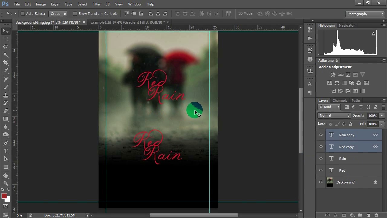The width and height of the screenshot is (387, 218).
Task: Expand the Auto-Select Group dropdown
Action: (x=58, y=14)
